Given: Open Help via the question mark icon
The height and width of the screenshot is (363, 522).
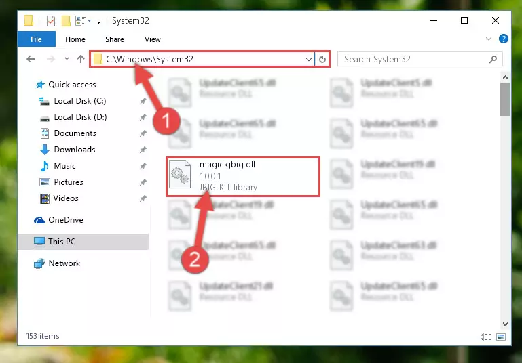Looking at the screenshot, I should tap(504, 39).
